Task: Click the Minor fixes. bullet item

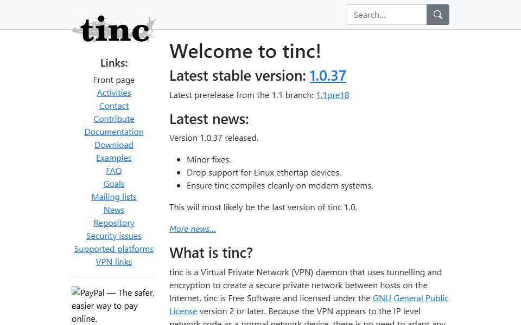Action: 208,159
